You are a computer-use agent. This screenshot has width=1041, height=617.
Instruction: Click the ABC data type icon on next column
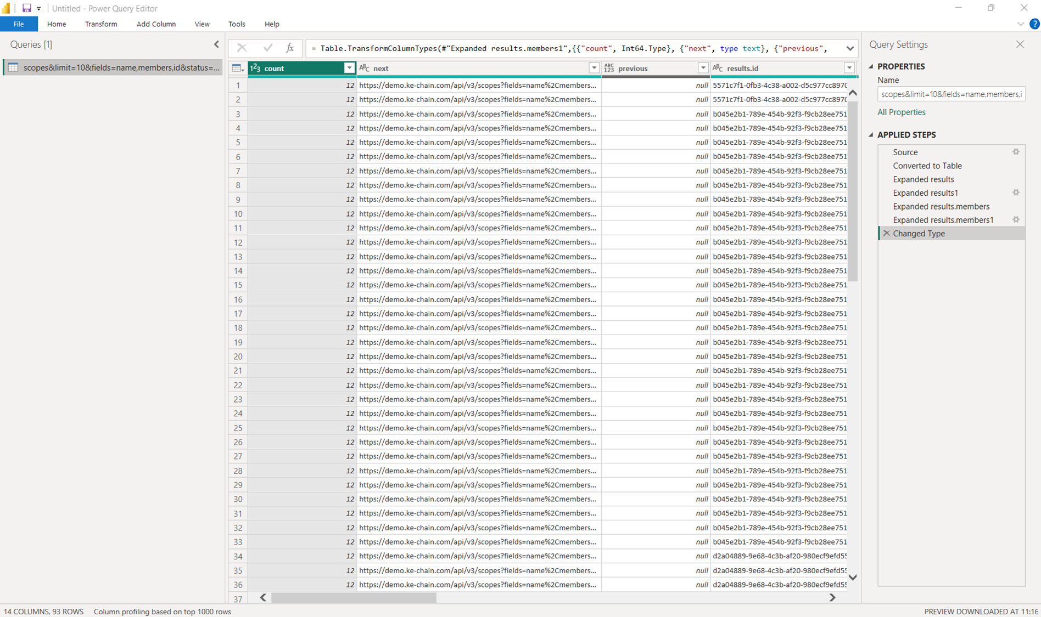click(365, 67)
